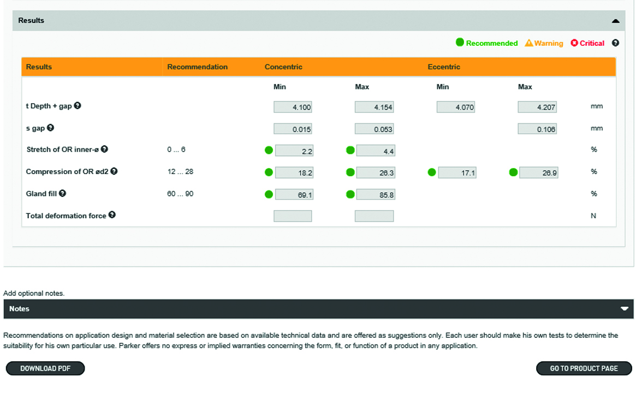Open help for Compression of OR ød2

point(114,171)
